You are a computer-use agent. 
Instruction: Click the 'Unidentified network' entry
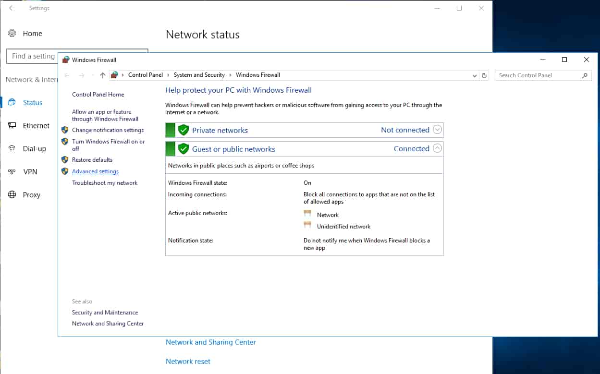tap(343, 227)
